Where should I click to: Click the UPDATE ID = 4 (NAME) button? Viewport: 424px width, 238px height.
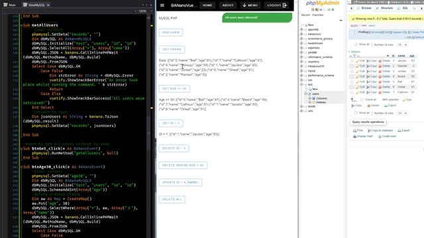point(180,182)
